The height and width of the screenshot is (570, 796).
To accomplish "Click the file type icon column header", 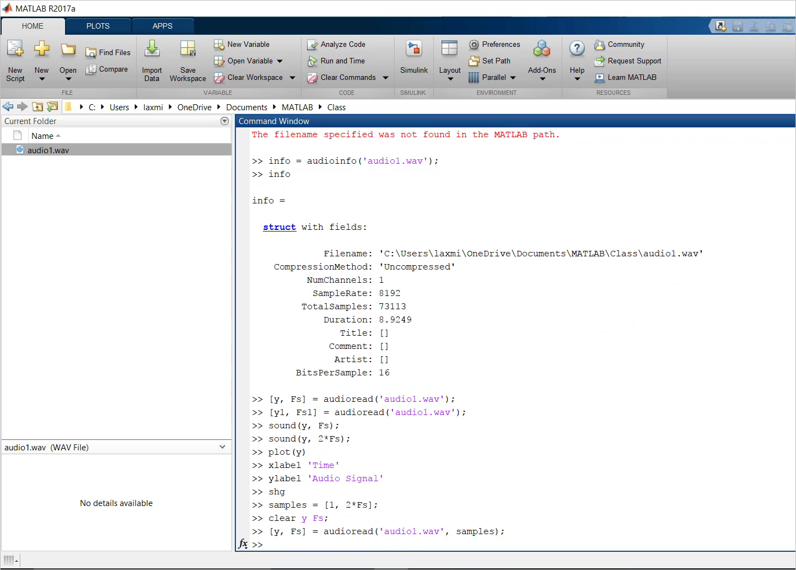I will 17,136.
